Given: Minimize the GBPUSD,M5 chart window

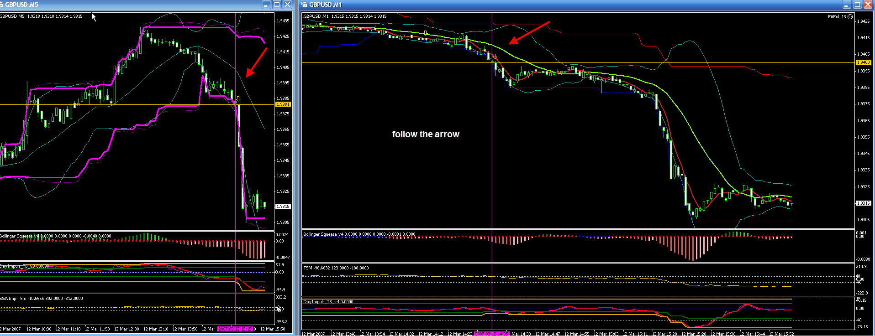Looking at the screenshot, I should [x=267, y=5].
